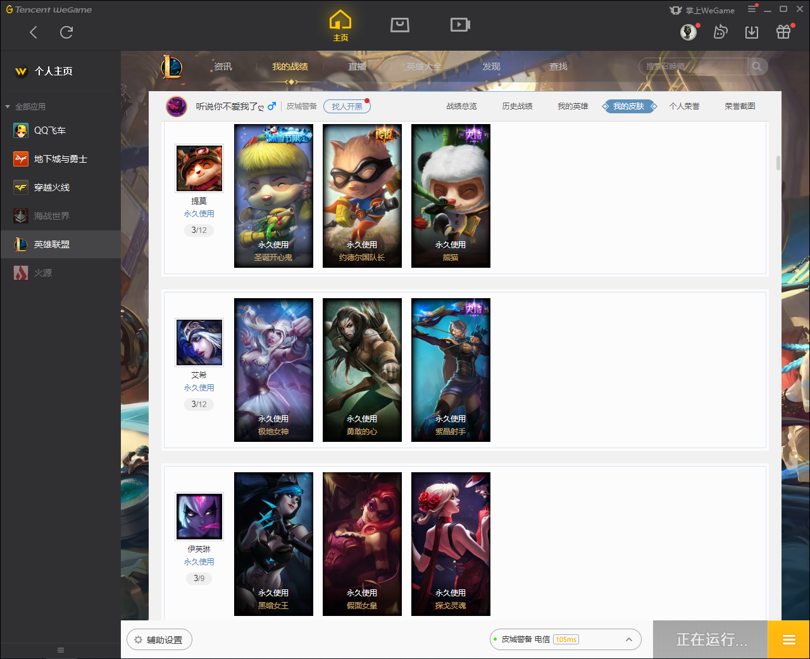Click the 提莫 champion portrait
The width and height of the screenshot is (810, 659).
(199, 168)
